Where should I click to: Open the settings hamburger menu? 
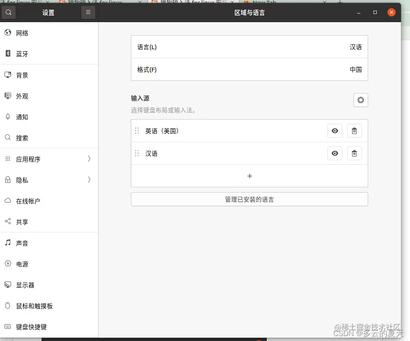click(x=88, y=13)
